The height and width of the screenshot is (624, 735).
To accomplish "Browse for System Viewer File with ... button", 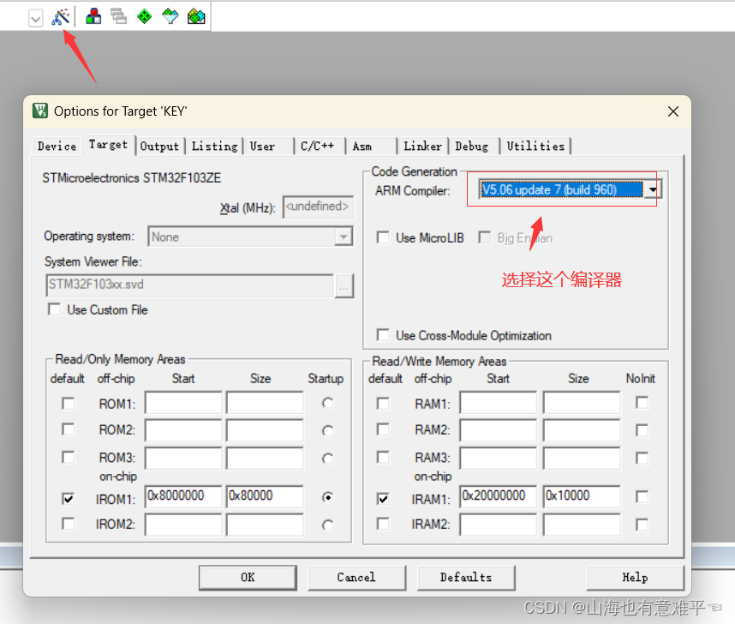I will (344, 285).
